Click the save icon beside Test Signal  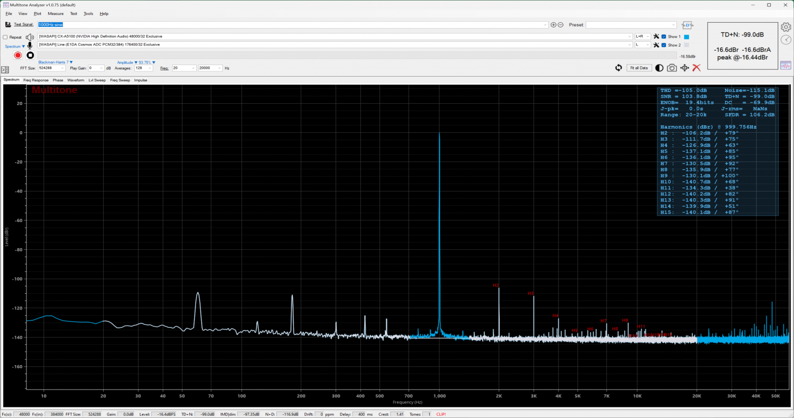(8, 24)
